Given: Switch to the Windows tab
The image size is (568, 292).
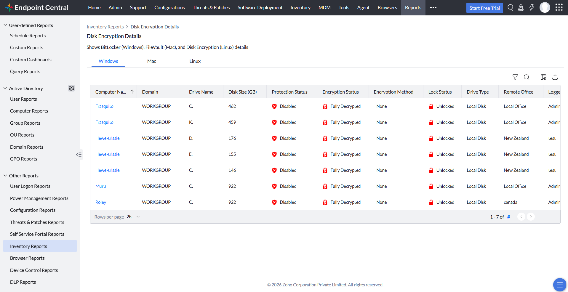Looking at the screenshot, I should tap(108, 61).
